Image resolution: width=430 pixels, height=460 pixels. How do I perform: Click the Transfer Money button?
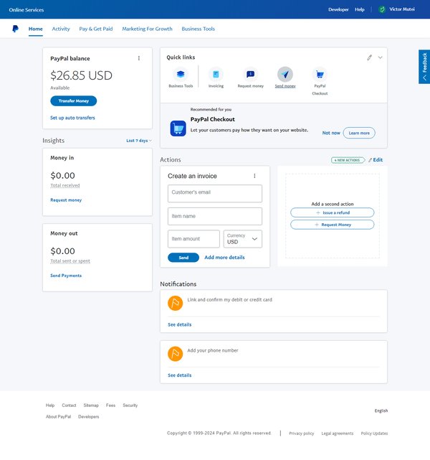coord(74,101)
